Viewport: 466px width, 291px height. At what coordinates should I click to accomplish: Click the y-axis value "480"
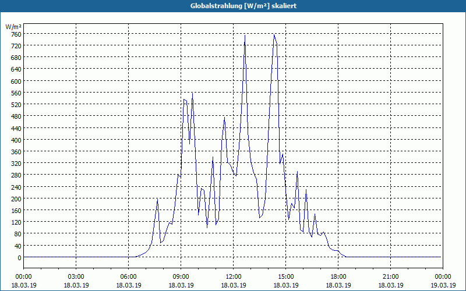(16, 117)
